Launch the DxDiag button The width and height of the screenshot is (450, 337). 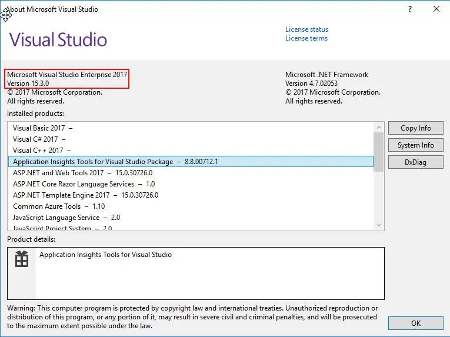(x=415, y=162)
